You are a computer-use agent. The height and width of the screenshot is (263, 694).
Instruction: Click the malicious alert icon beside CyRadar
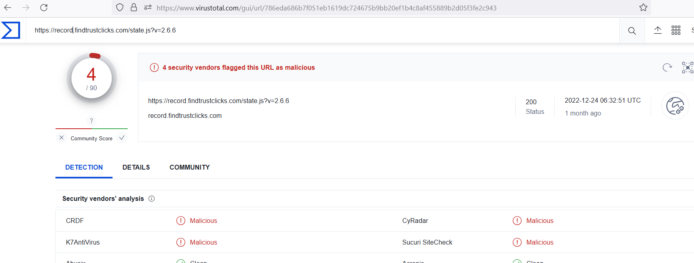pyautogui.click(x=517, y=221)
